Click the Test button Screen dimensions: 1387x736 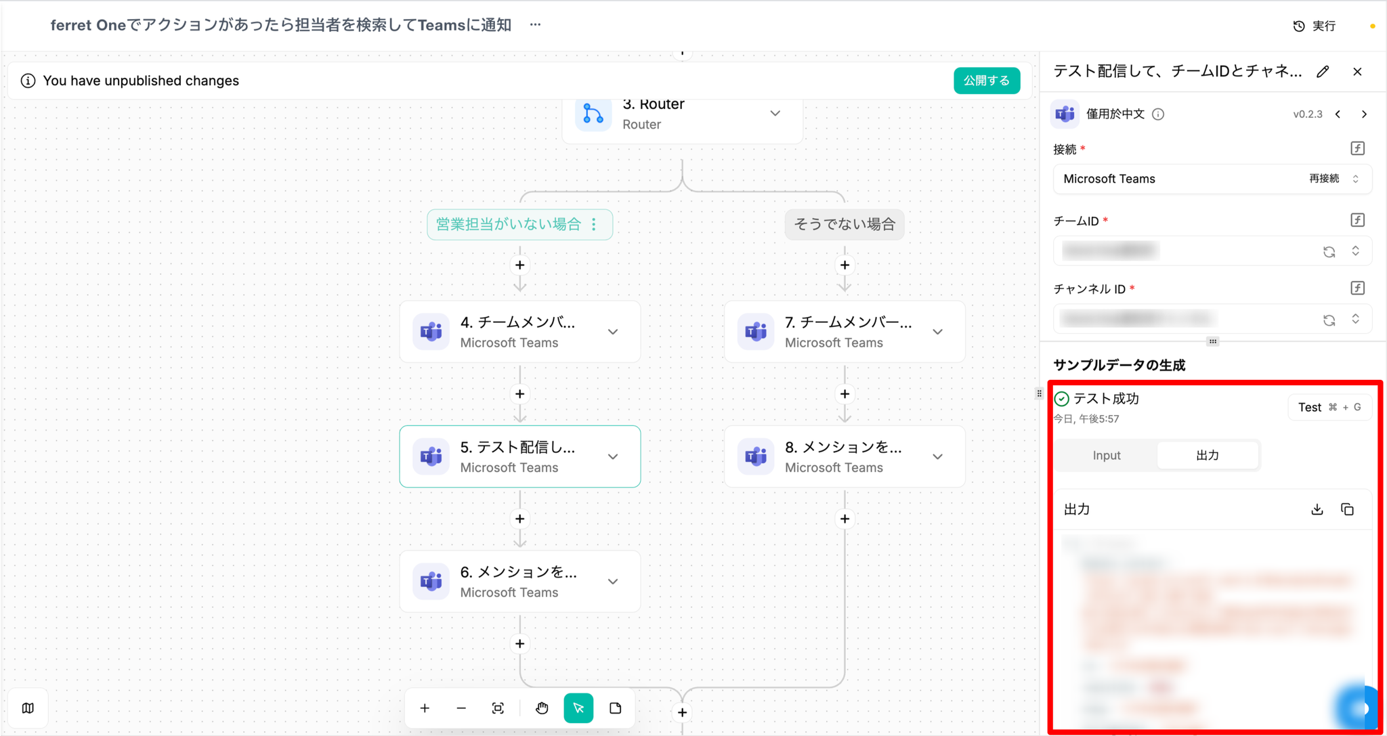click(1329, 407)
